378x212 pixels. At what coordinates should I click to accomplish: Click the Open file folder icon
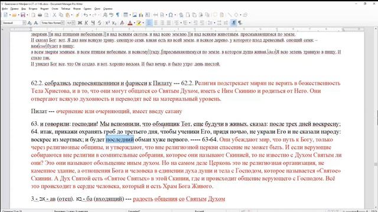coord(14,15)
